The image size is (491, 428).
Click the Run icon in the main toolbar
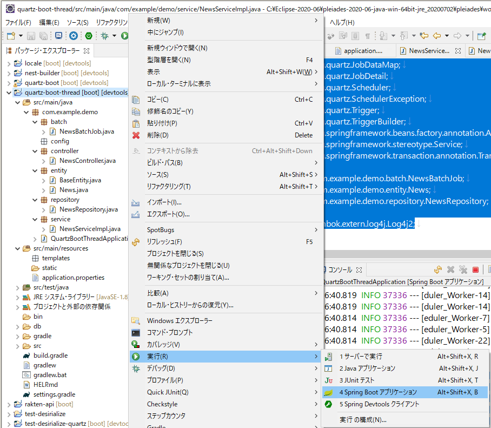point(125,37)
